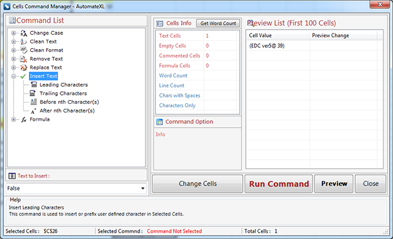The width and height of the screenshot is (393, 239).
Task: Click the Replace Text icon
Action: coord(23,67)
